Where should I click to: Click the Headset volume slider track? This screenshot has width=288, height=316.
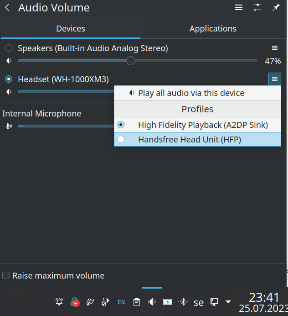pos(66,92)
